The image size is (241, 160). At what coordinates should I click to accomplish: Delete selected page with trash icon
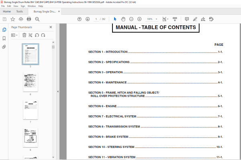pos(24,35)
